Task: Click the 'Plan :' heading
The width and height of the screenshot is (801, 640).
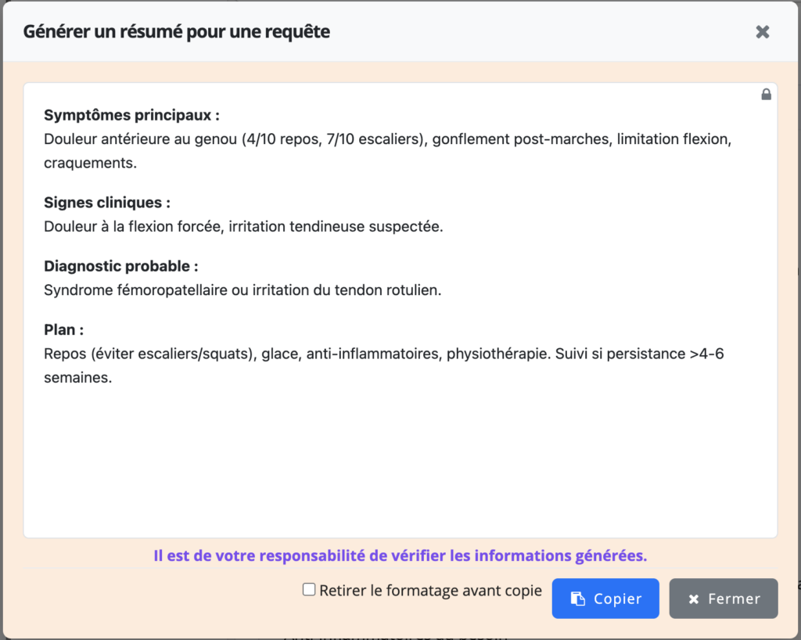Action: click(x=63, y=329)
